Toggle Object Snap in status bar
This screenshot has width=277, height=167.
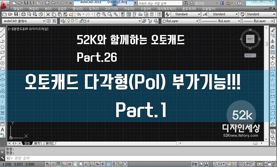[x=75, y=164]
